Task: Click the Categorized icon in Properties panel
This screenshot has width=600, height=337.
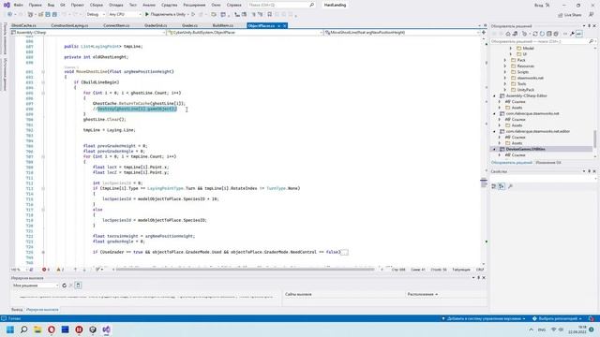Action: coord(494,186)
